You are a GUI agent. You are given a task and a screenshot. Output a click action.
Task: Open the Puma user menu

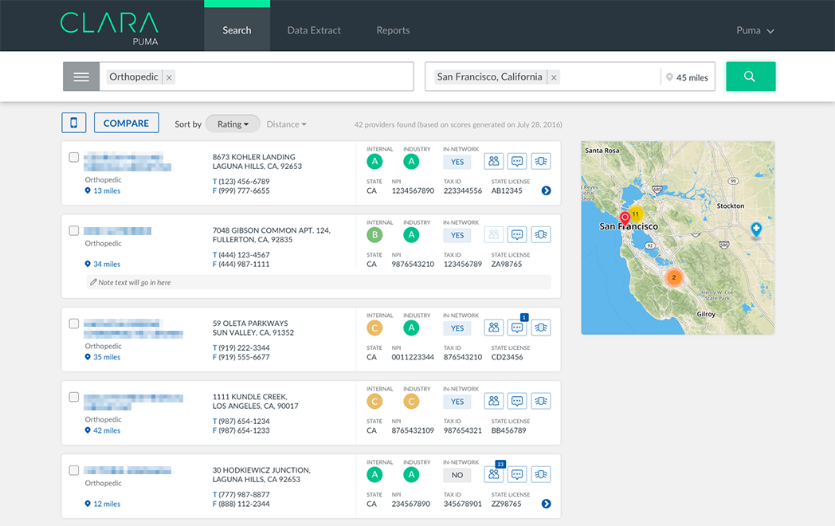755,30
